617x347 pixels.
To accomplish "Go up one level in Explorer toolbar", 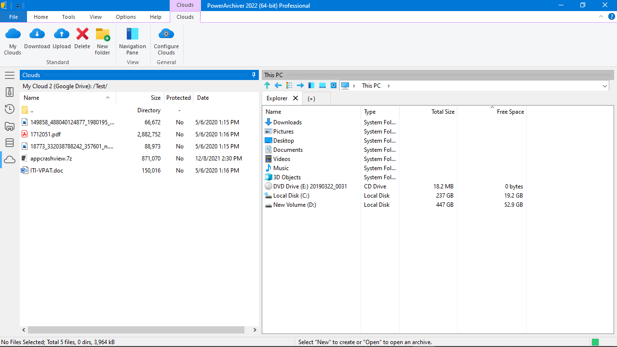I will point(267,85).
